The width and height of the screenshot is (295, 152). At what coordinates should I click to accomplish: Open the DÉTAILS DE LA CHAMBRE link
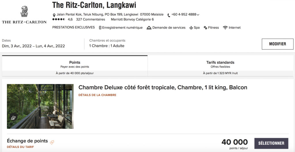[97, 95]
